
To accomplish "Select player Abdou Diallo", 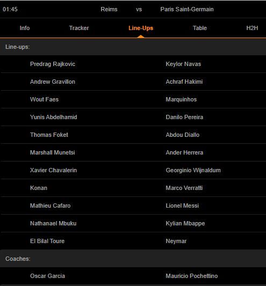I will [x=183, y=135].
